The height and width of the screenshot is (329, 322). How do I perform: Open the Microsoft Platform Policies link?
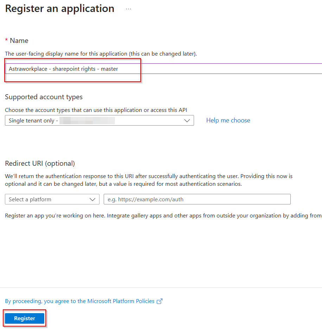click(x=80, y=301)
